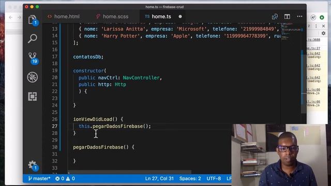
Task: Open changes compare icon in editor toolbar
Action: (275, 17)
